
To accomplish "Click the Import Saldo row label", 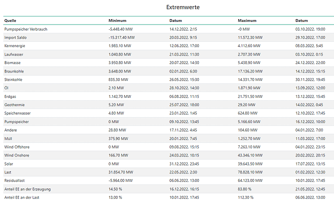I will point(16,37).
